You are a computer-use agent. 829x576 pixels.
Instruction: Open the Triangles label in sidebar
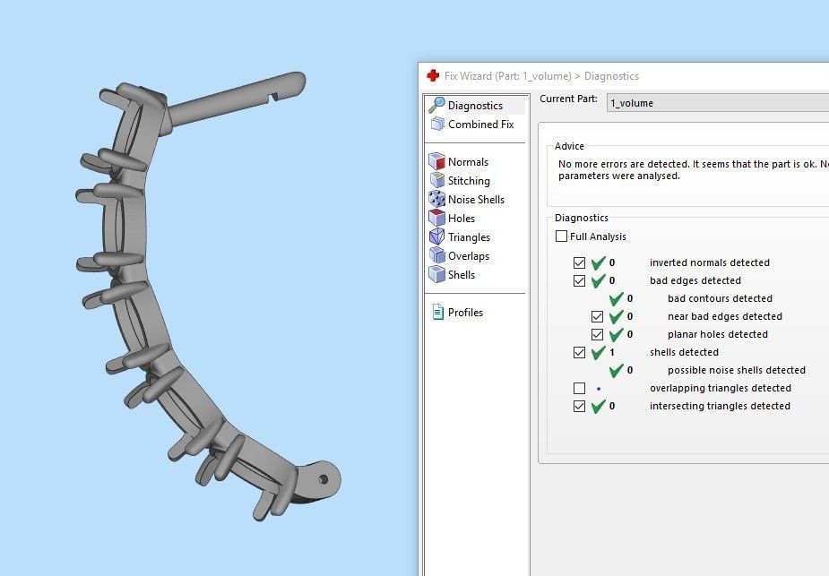[x=469, y=237]
